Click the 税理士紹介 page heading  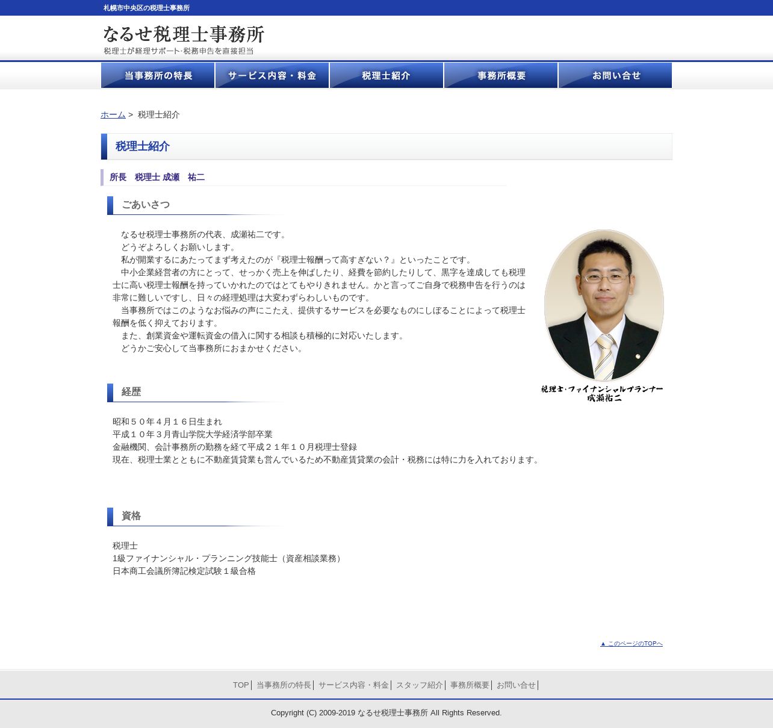click(143, 146)
